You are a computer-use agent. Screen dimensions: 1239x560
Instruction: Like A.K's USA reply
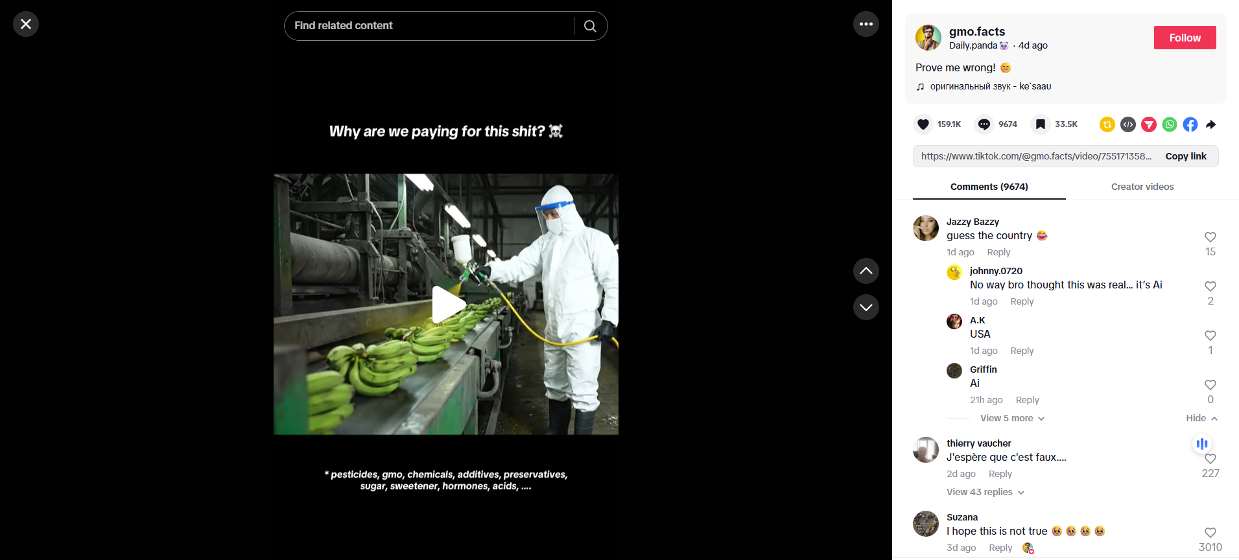point(1210,336)
